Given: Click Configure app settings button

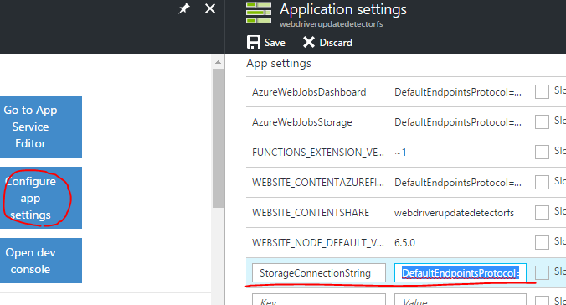Looking at the screenshot, I should (41, 198).
